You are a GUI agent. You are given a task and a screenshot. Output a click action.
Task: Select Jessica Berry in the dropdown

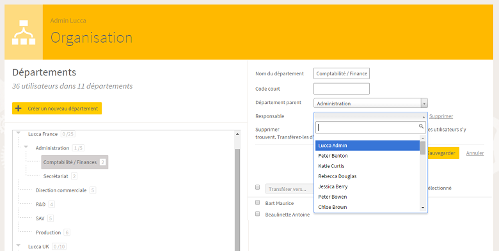point(367,186)
